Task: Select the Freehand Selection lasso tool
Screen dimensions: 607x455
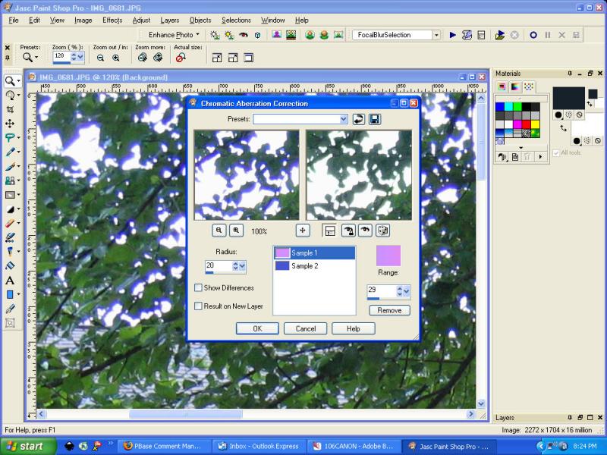Action: (10, 138)
